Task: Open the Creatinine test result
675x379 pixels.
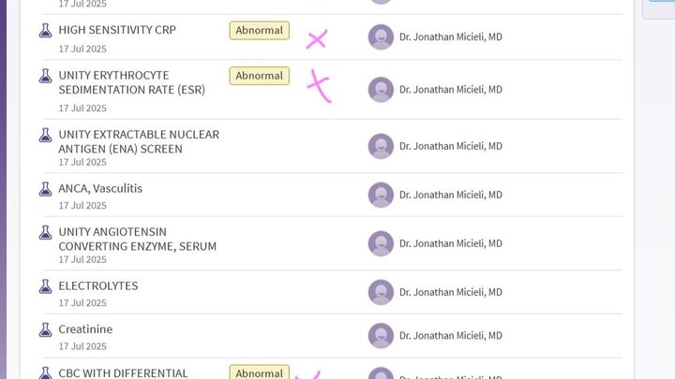Action: (85, 329)
